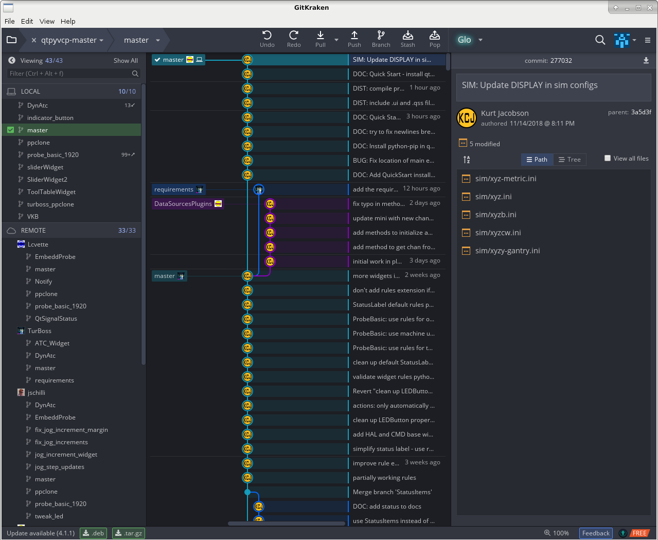The image size is (658, 540).
Task: Expand the qtpyvcp-master repository dropdown
Action: [101, 40]
